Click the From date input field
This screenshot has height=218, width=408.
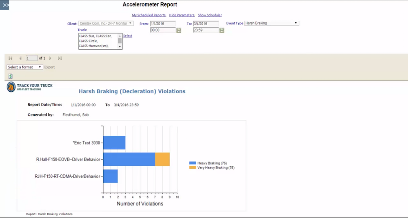pos(162,24)
